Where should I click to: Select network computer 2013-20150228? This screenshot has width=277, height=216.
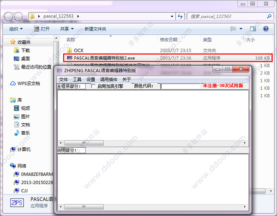(37, 182)
